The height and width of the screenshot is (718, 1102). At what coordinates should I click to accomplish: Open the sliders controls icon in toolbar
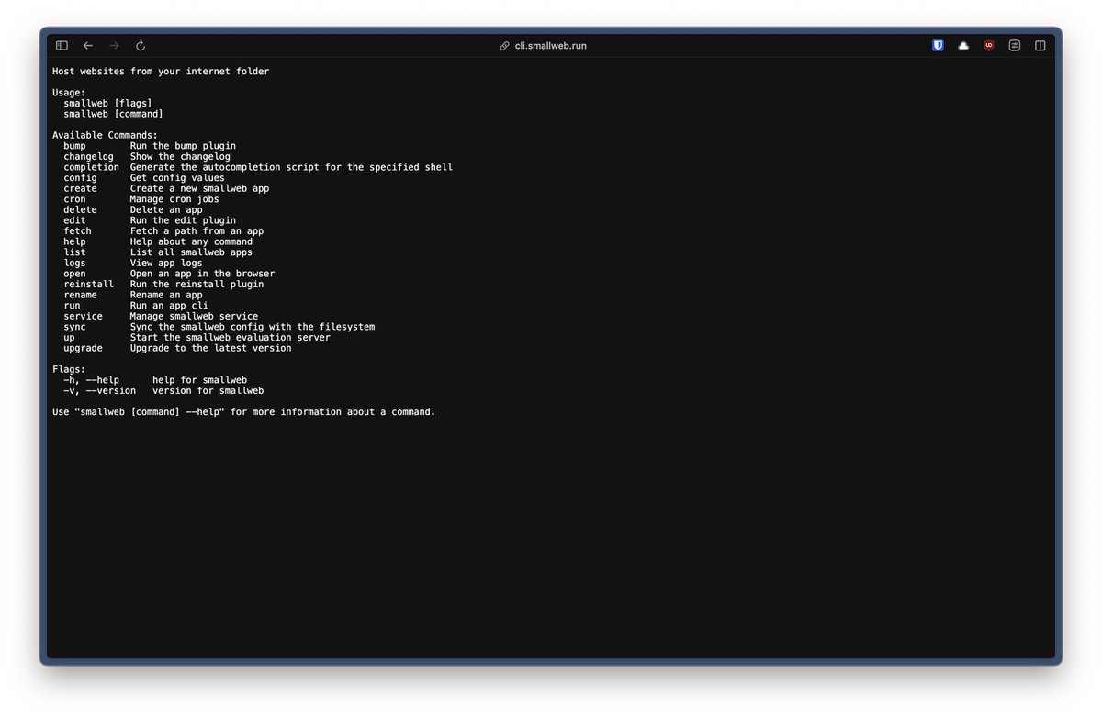[x=1015, y=46]
